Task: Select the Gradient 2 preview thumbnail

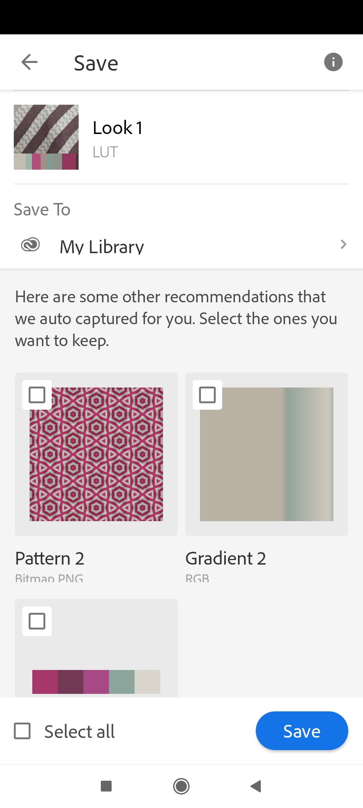Action: click(x=267, y=454)
